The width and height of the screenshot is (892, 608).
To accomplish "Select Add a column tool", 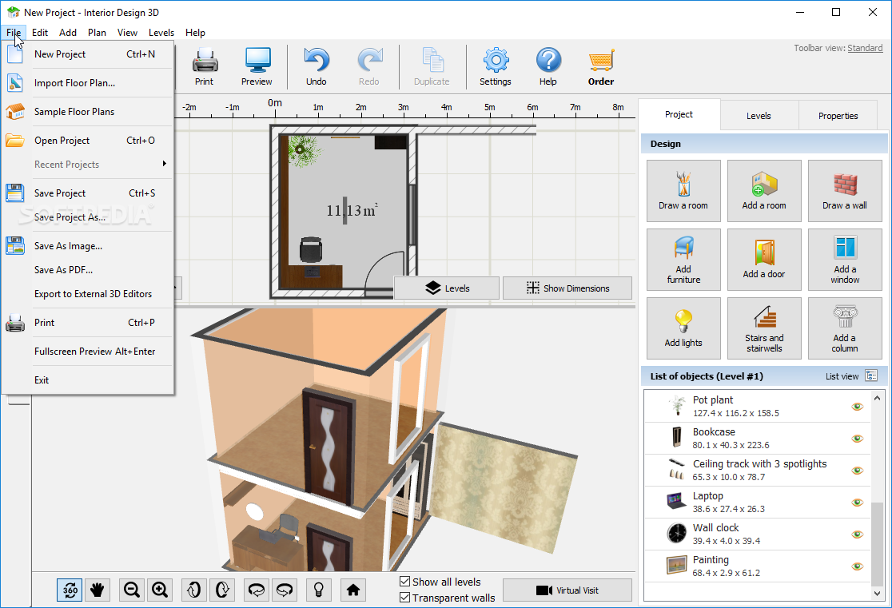I will point(845,328).
